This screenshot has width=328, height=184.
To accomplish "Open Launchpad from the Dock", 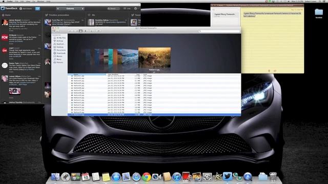I will [66, 177].
